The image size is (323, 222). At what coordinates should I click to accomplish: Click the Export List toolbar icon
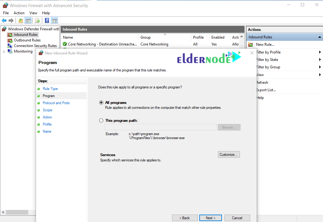(x=37, y=20)
